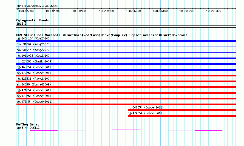Click the VAV3|NM_006113 gene label
Image resolution: width=244 pixels, height=146 pixels.
(x=28, y=128)
